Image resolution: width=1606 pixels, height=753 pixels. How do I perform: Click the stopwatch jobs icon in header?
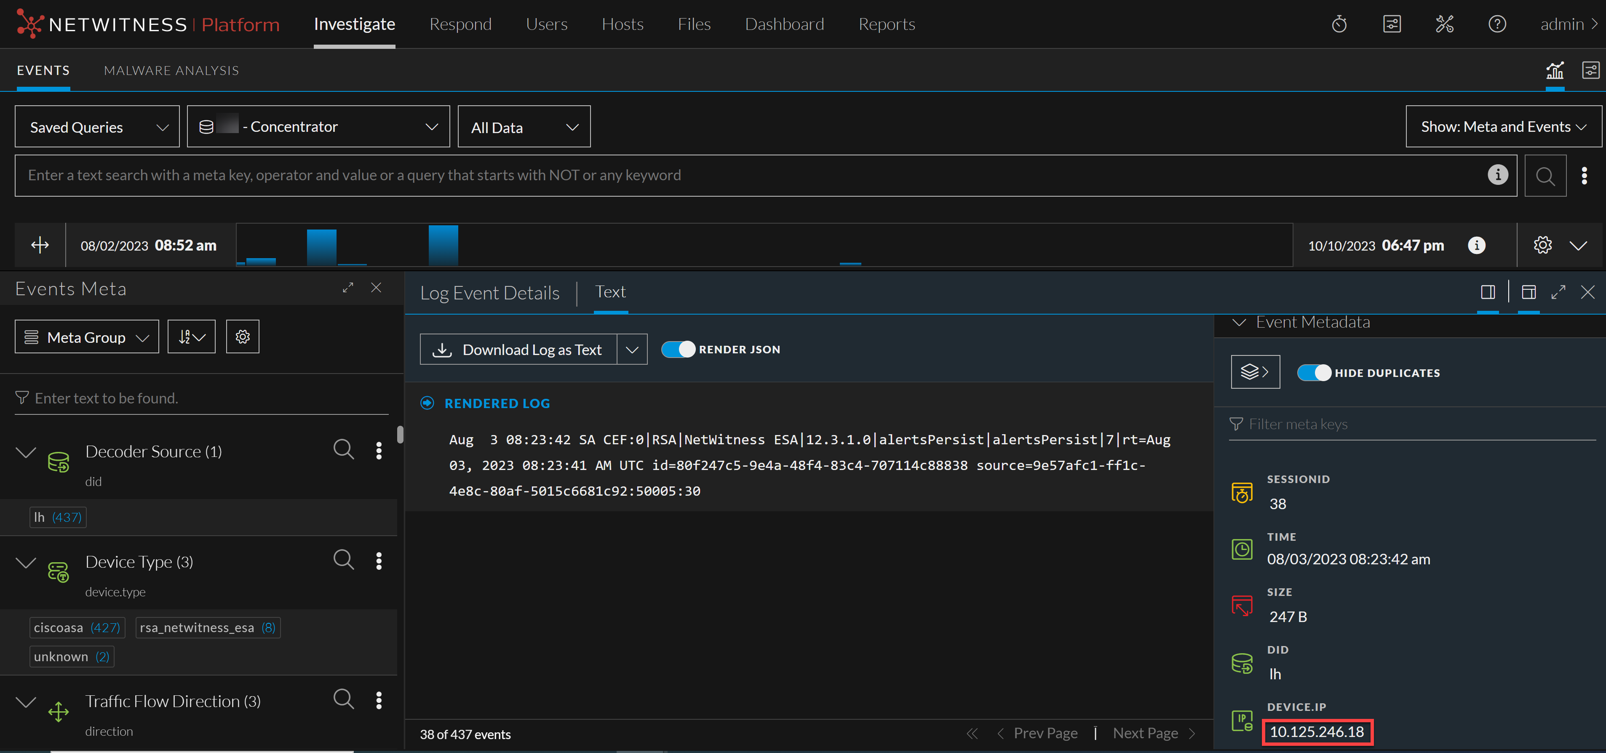point(1339,24)
